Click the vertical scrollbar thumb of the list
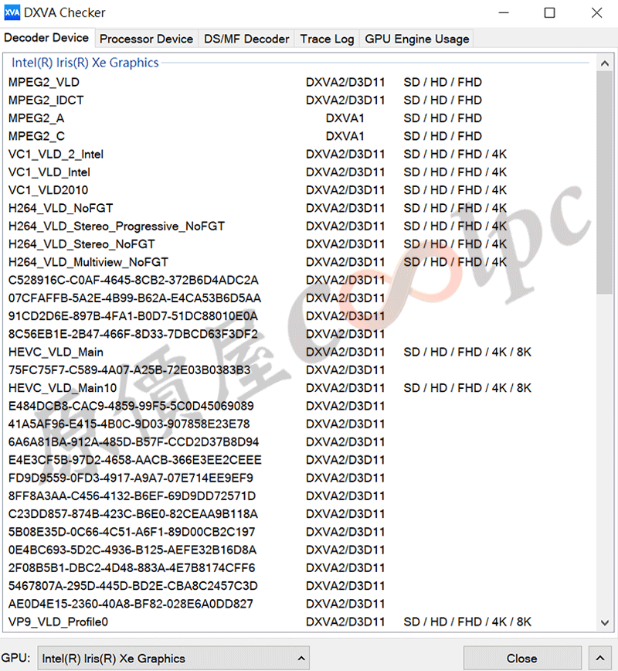The image size is (618, 671). click(x=604, y=182)
